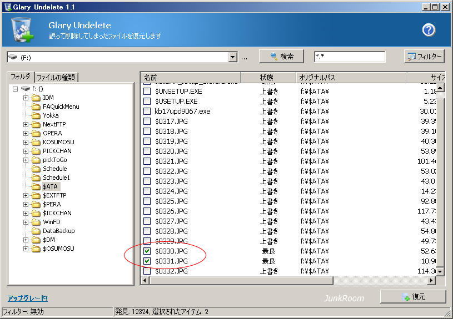Screen dimensions: 453x319
Task: Click the horizontal scroll left arrow
Action: tap(145, 280)
